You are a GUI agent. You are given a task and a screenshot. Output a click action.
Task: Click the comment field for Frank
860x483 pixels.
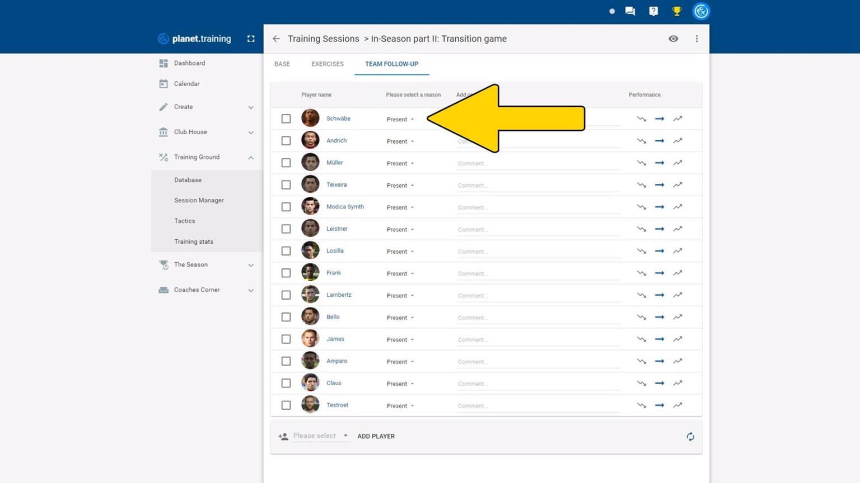(537, 273)
